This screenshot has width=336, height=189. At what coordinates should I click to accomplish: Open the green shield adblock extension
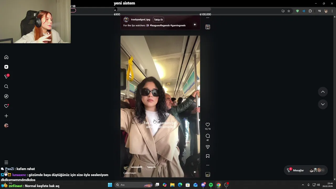[x=297, y=11]
